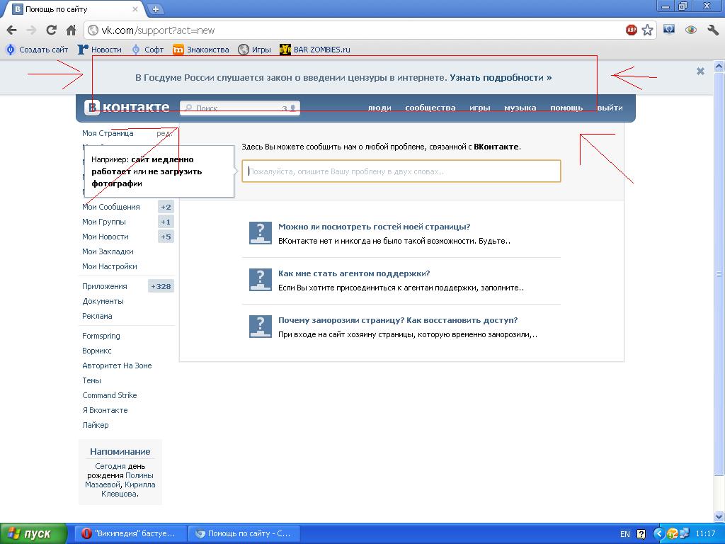
Task: Open the Formspring app link
Action: (x=101, y=336)
